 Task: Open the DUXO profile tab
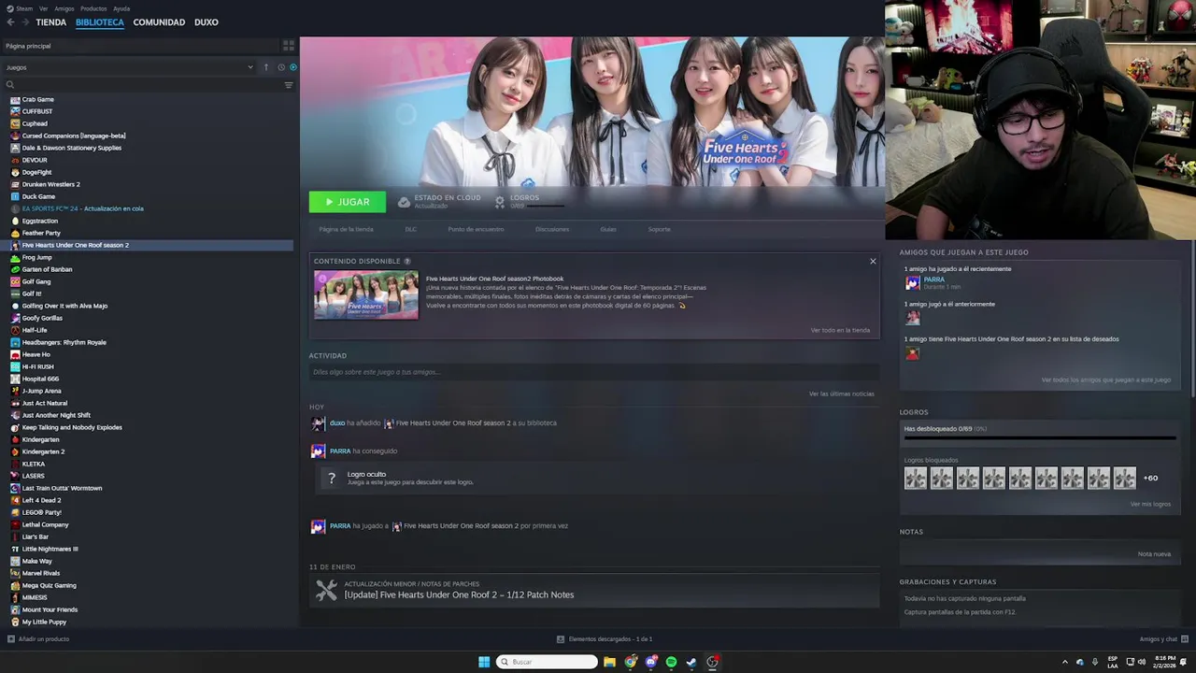206,22
